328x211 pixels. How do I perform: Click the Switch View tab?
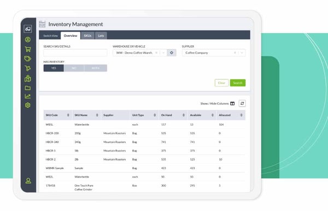[50, 36]
